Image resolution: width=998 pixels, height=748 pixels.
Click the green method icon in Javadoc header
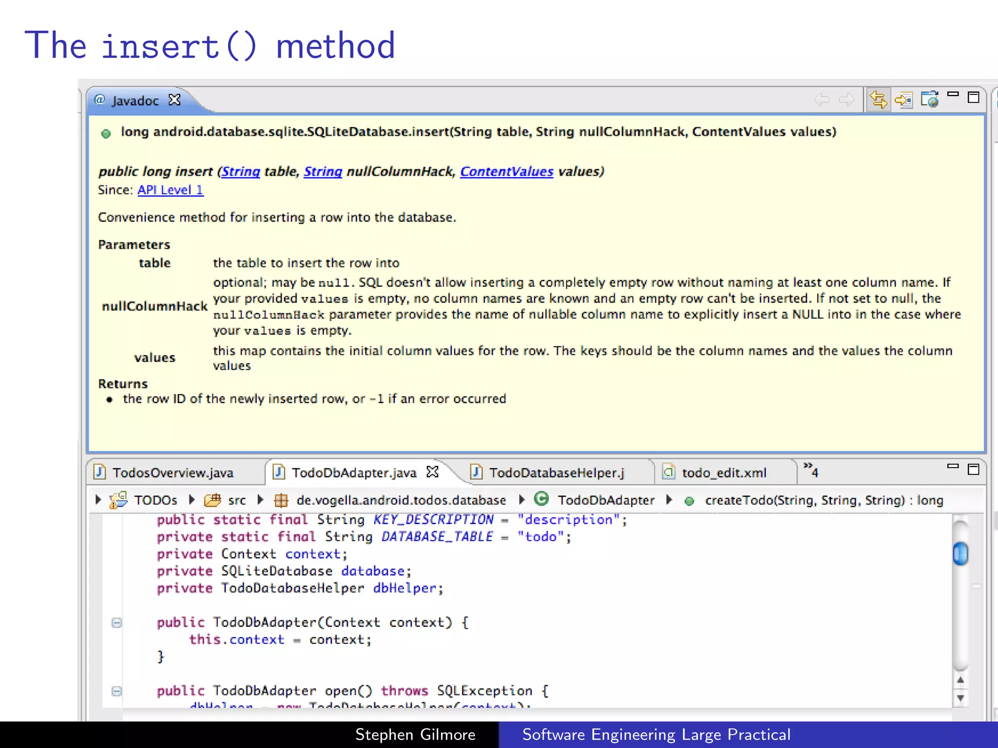pos(106,133)
